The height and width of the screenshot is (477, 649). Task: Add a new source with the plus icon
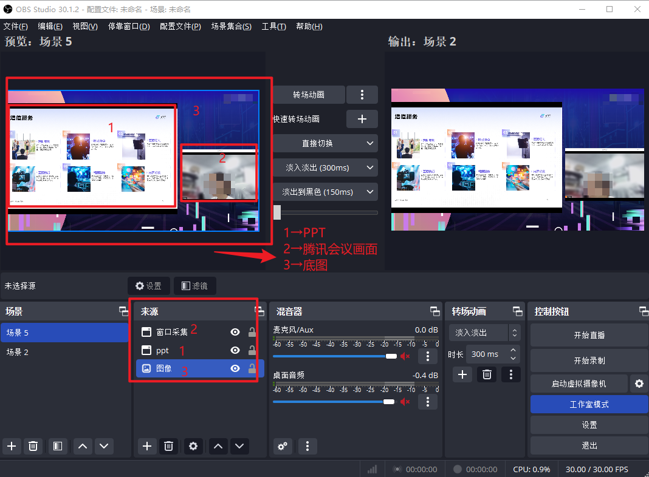click(146, 446)
